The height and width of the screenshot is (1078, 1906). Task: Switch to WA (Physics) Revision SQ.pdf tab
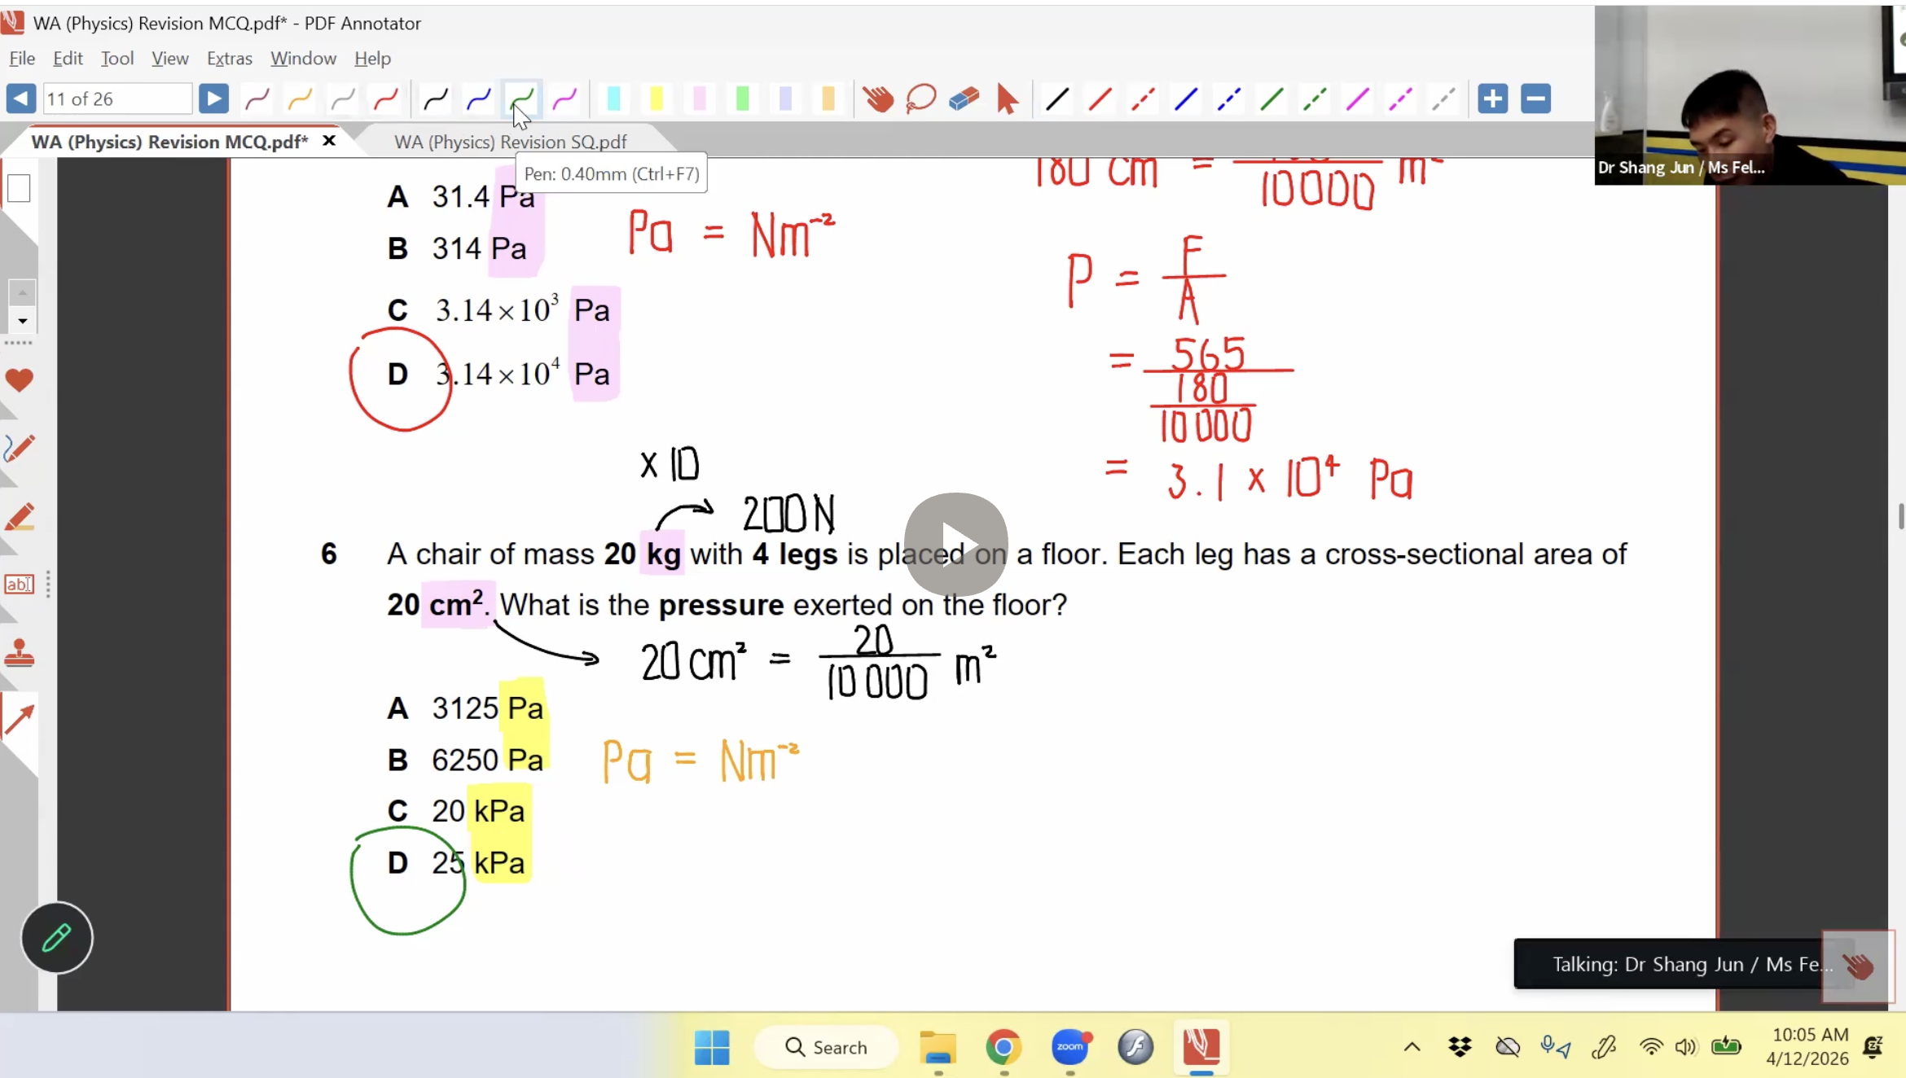click(x=511, y=142)
